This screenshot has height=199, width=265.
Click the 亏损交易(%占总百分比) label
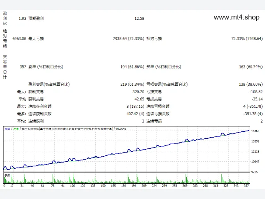(167, 84)
